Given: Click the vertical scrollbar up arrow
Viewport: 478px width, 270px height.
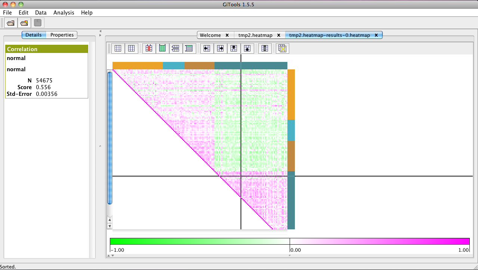Looking at the screenshot, I should [x=110, y=220].
